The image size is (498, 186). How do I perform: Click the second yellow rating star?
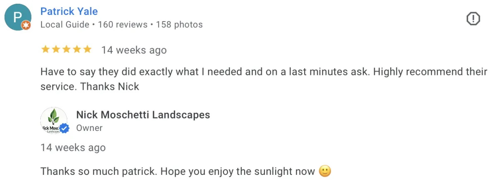click(56, 50)
